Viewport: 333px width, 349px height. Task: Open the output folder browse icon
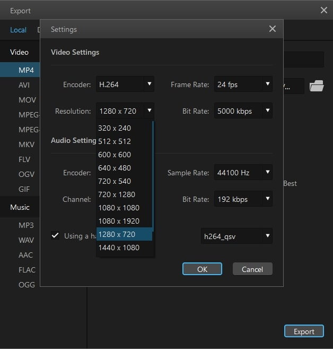(317, 86)
